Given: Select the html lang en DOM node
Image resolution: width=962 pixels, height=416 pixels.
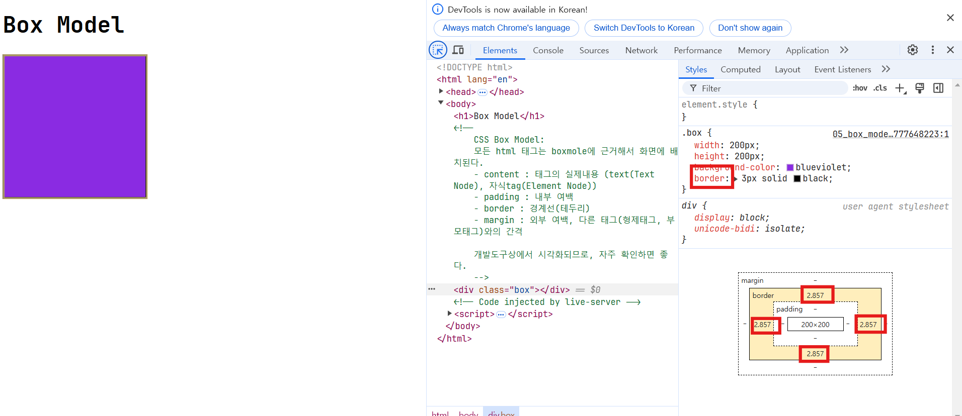Looking at the screenshot, I should (477, 79).
